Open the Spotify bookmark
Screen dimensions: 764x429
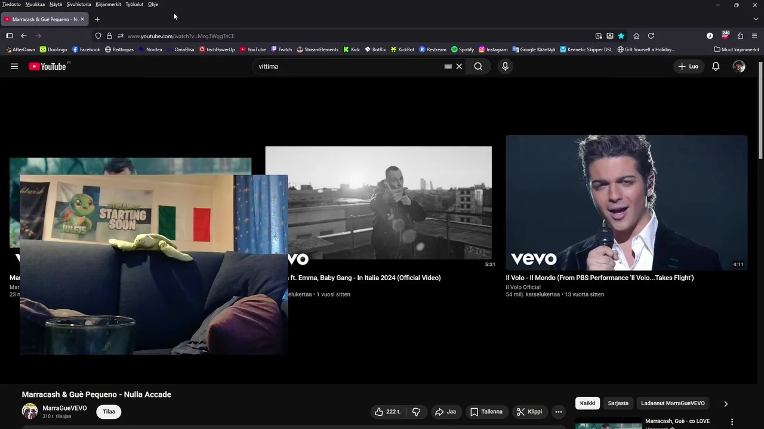click(x=463, y=49)
